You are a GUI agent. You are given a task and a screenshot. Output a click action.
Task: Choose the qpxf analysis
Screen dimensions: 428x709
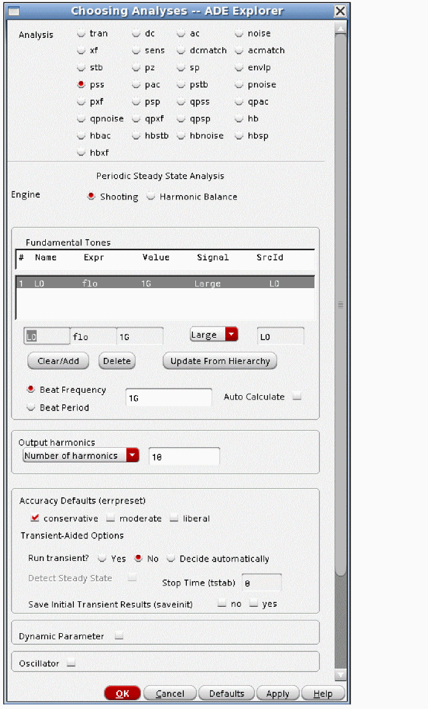click(136, 119)
